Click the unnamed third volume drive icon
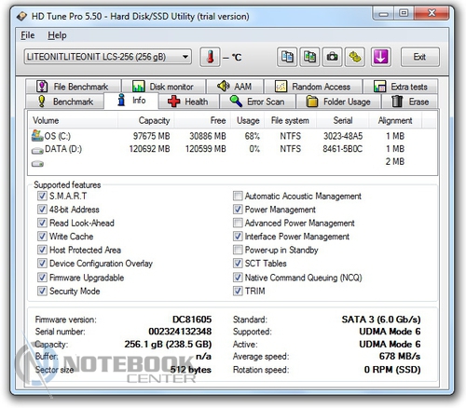Viewport: 466px width, 408px height. pyautogui.click(x=37, y=163)
